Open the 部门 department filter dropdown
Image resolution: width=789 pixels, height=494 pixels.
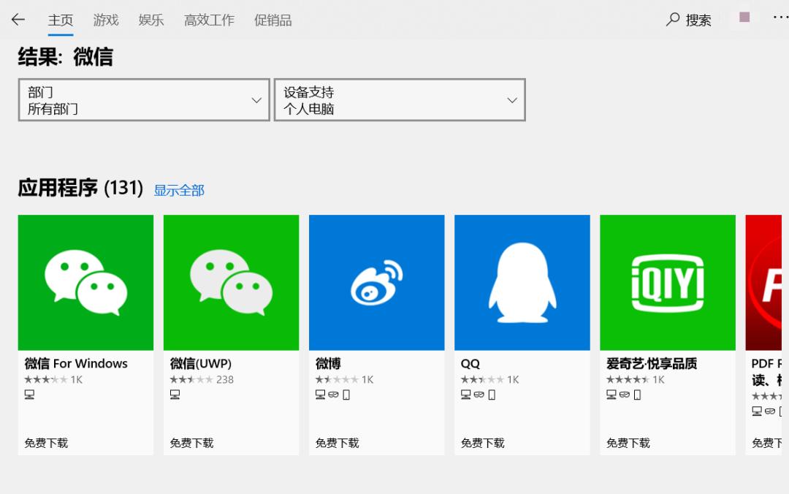(x=143, y=99)
